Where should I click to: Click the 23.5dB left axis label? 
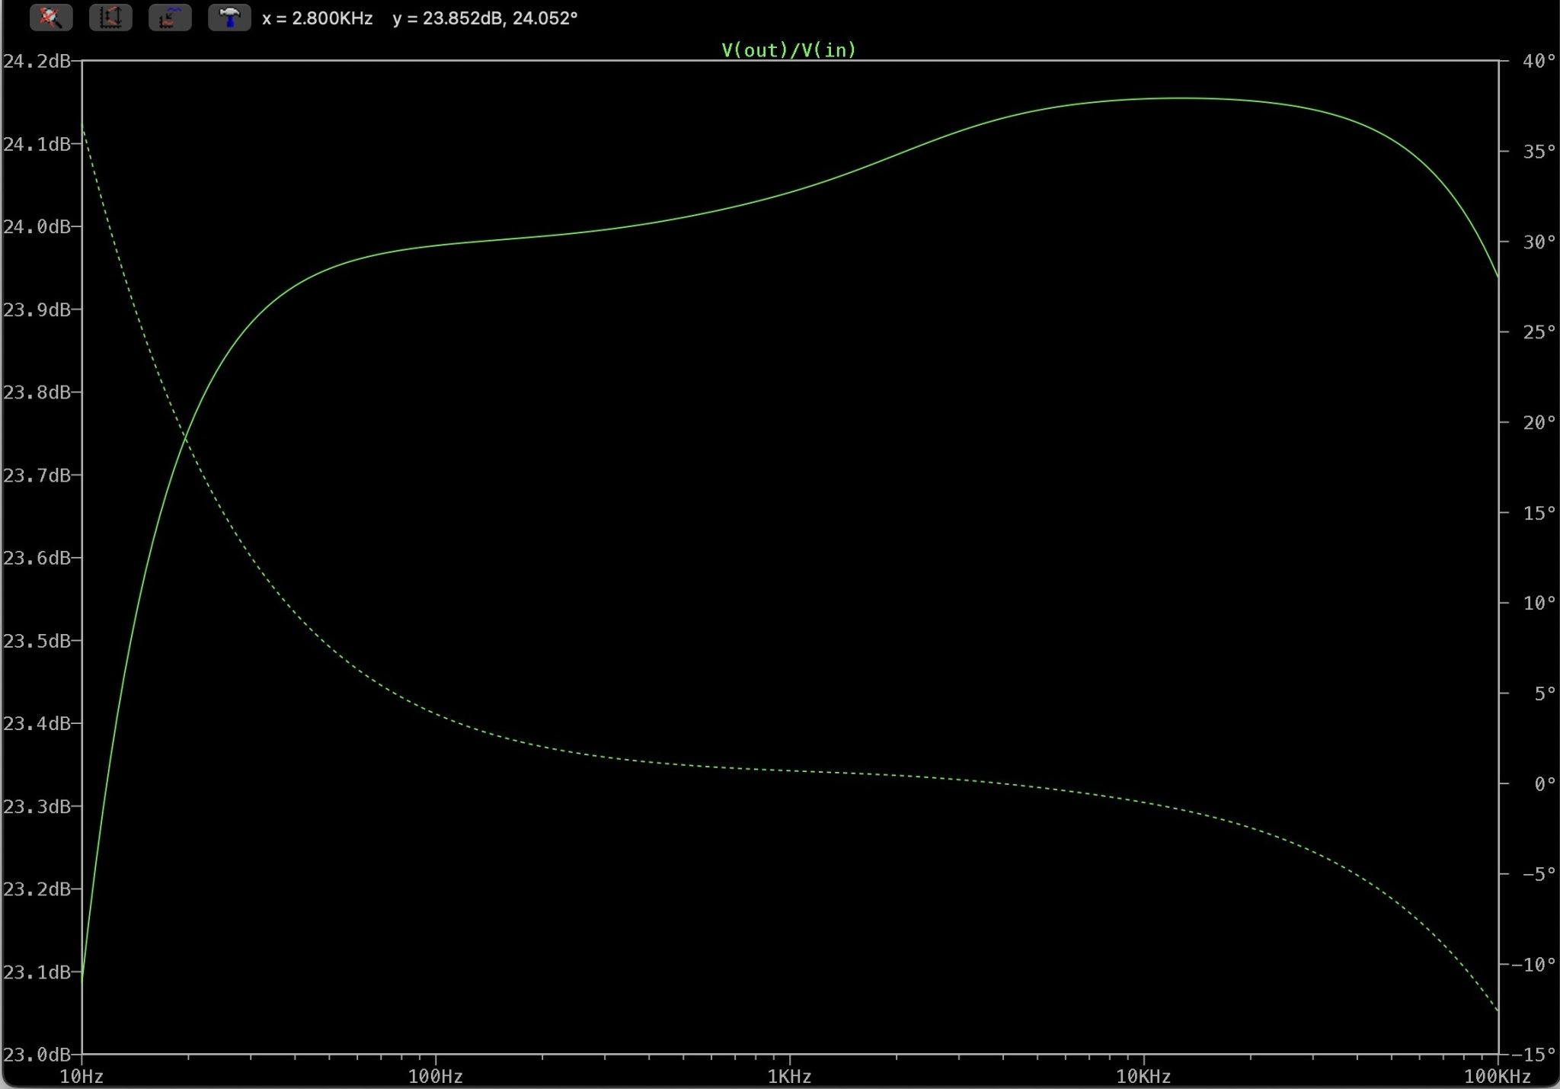click(x=37, y=641)
